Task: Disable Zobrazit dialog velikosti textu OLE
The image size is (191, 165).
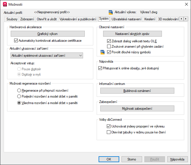Action: [109, 41]
